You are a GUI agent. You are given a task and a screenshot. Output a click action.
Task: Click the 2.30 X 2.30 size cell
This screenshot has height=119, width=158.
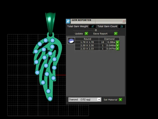click(87, 46)
